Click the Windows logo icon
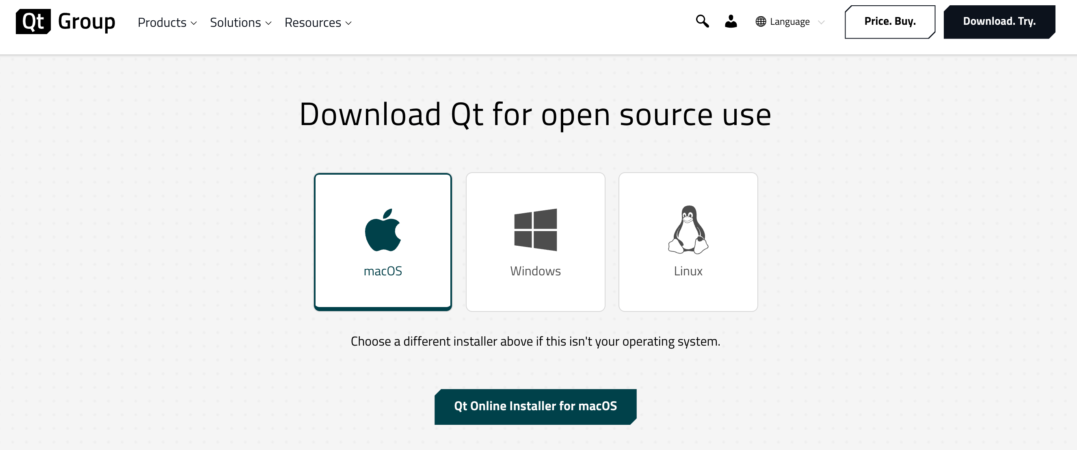The width and height of the screenshot is (1077, 450). pos(535,230)
